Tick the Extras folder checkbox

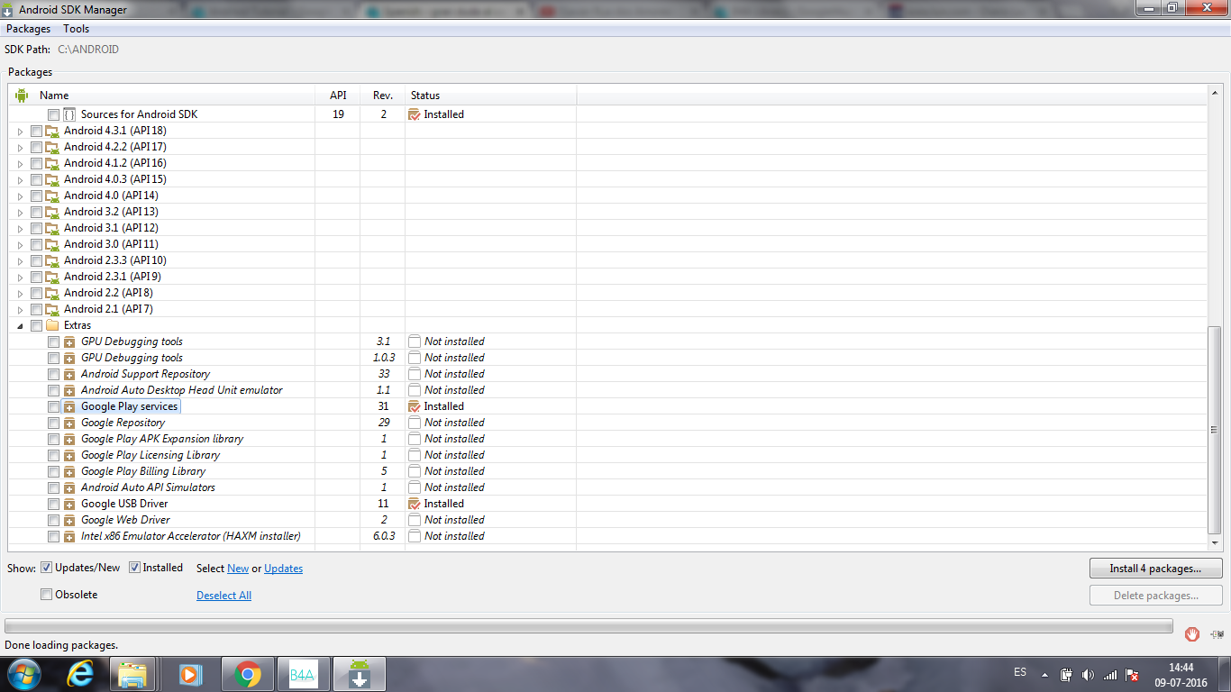click(x=36, y=325)
